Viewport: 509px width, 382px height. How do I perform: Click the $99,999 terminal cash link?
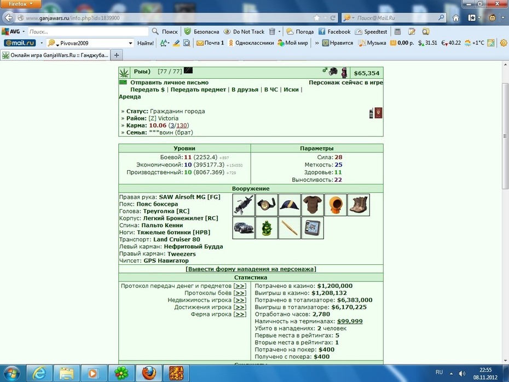[350, 321]
